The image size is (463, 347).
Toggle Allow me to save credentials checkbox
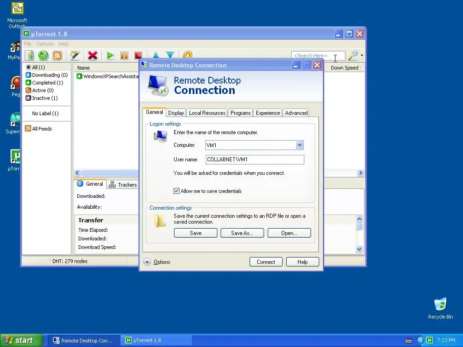pos(177,191)
